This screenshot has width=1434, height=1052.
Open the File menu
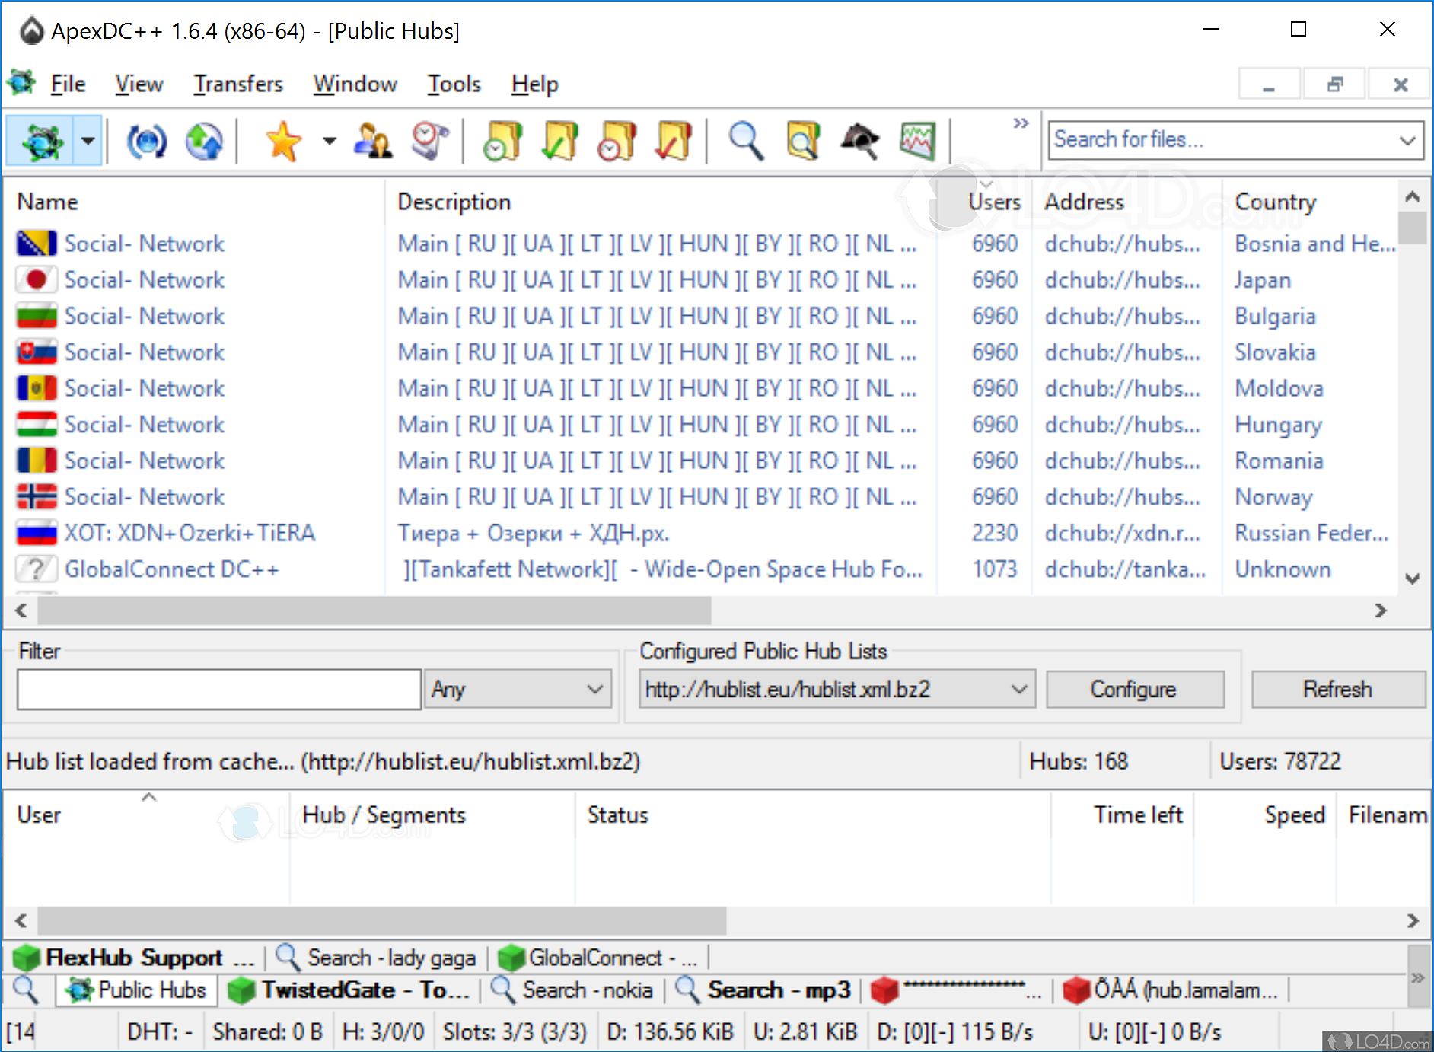68,84
